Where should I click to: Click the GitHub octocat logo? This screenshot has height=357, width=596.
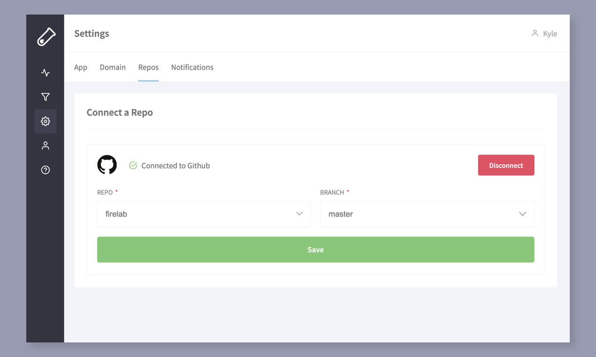107,165
